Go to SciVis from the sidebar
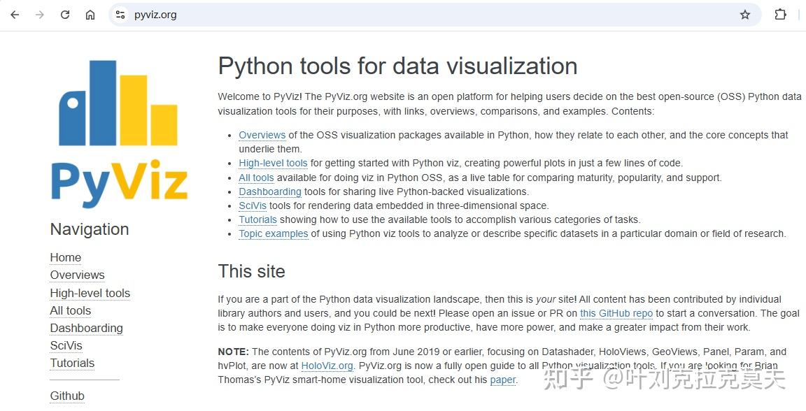Viewport: 806px width, 411px height. pos(65,345)
